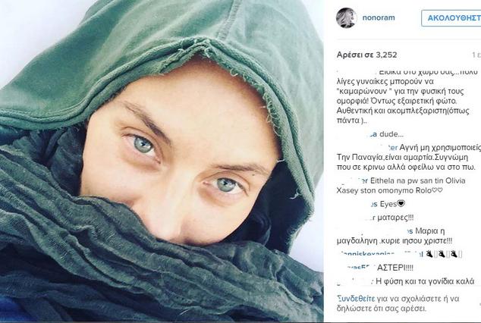Open the nonoram profile avatar
The width and height of the screenshot is (481, 323).
pyautogui.click(x=346, y=17)
